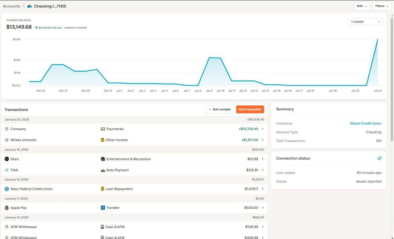Click the Loan Repayment category icon
Image resolution: width=394 pixels, height=239 pixels.
click(103, 189)
